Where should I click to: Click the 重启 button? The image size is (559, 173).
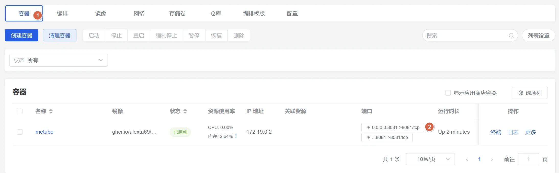click(x=139, y=35)
